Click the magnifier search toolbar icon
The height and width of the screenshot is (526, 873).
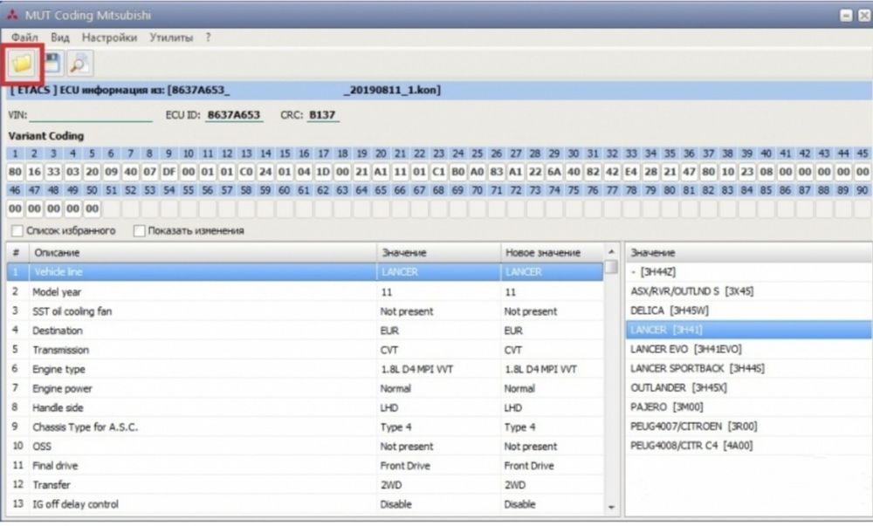tap(79, 64)
